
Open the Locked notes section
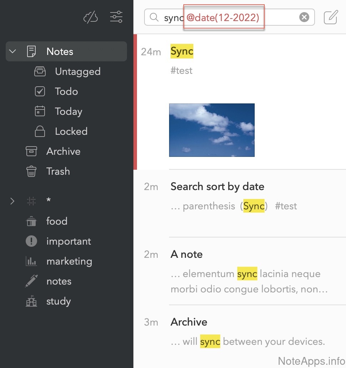71,132
